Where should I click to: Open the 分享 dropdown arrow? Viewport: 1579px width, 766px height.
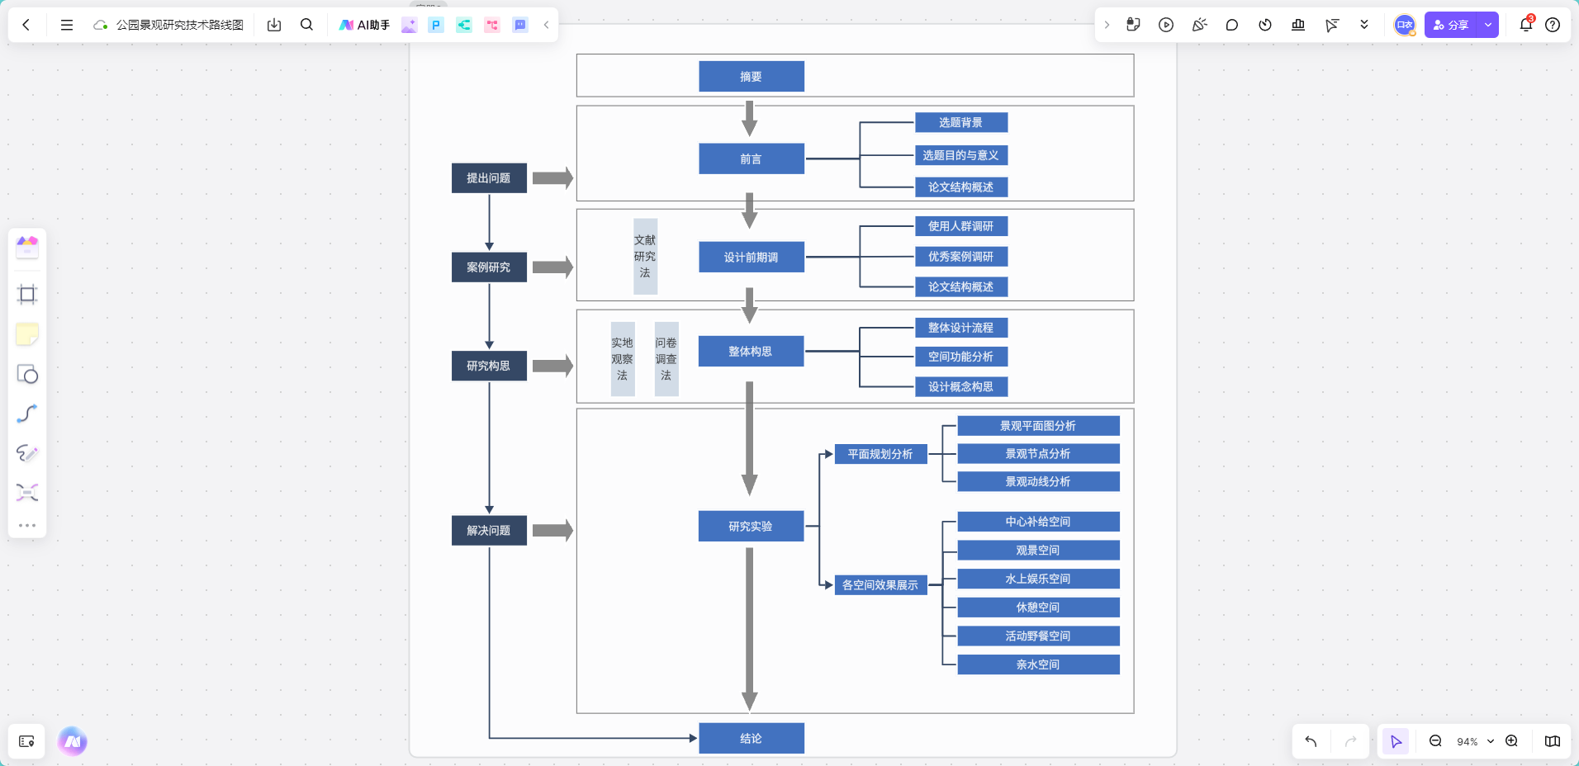(1487, 25)
